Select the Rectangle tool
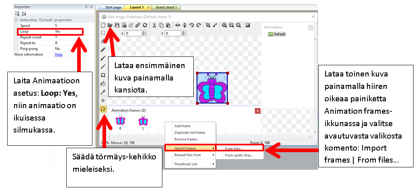 coord(103,75)
